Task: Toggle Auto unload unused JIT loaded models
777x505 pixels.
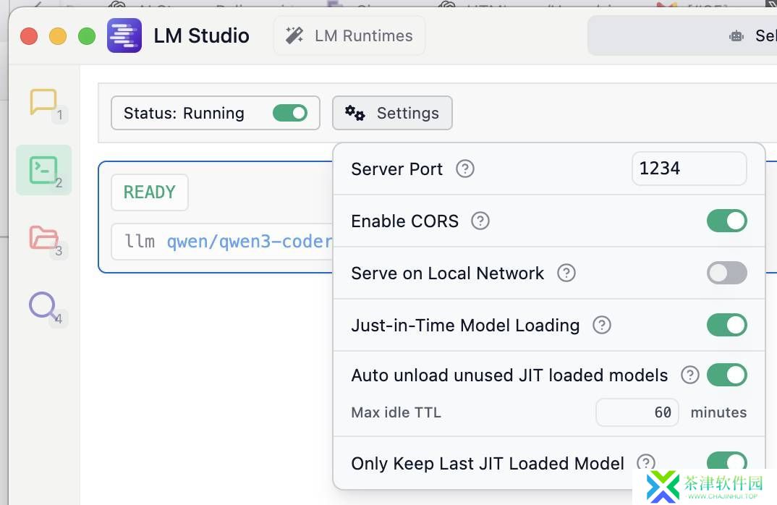Action: [x=727, y=375]
